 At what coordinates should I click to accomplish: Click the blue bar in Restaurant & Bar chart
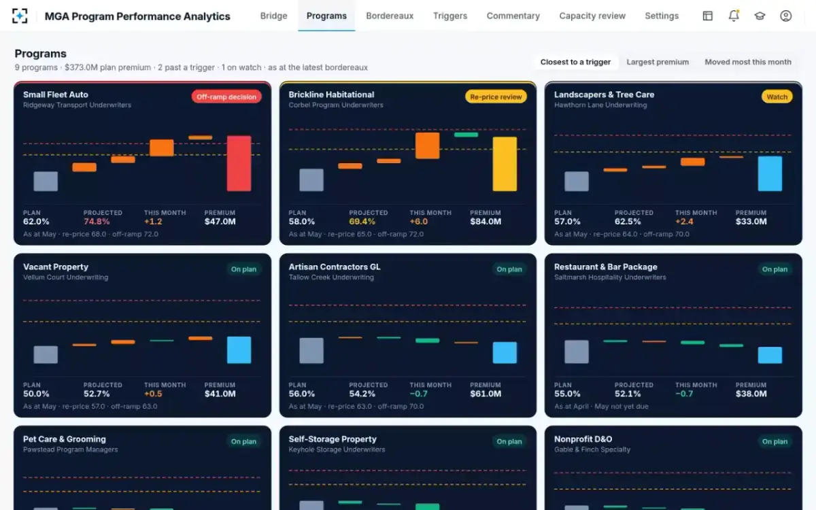770,355
